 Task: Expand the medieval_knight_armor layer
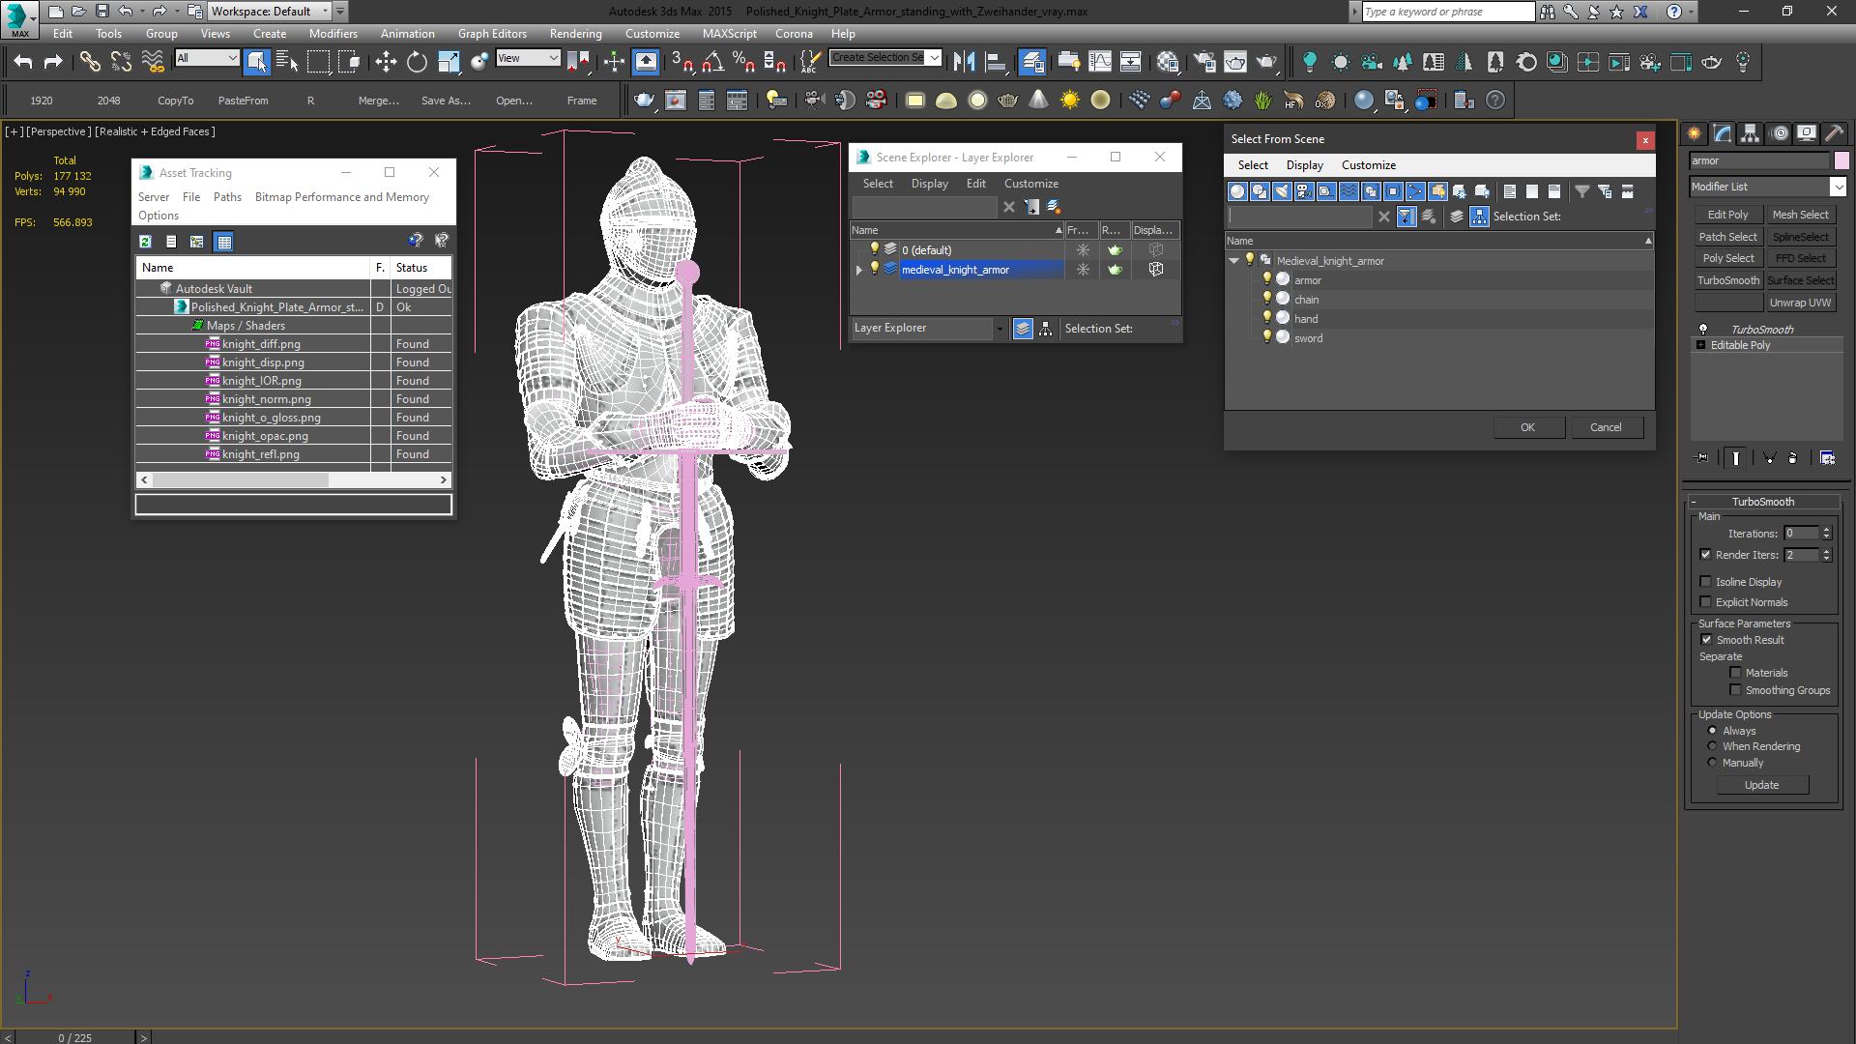coord(858,270)
